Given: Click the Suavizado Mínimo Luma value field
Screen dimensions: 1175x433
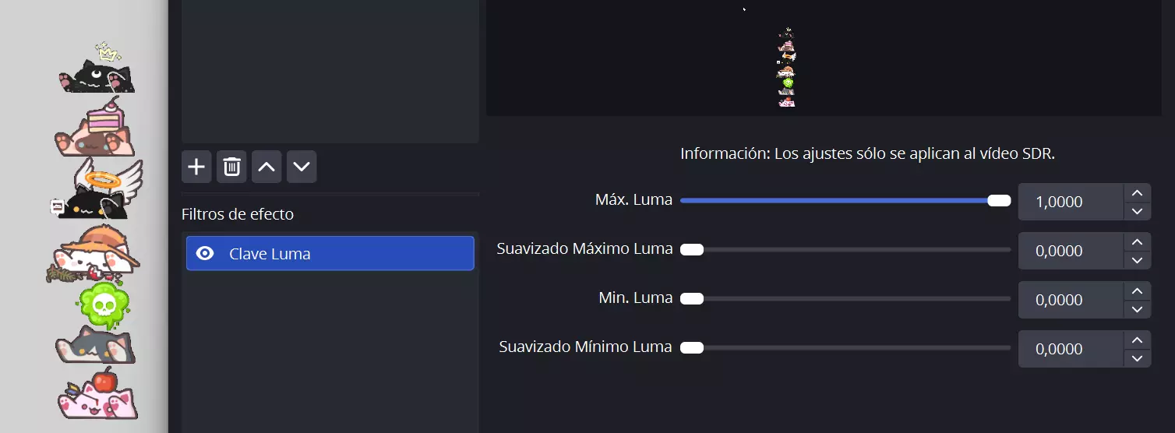Looking at the screenshot, I should point(1071,350).
